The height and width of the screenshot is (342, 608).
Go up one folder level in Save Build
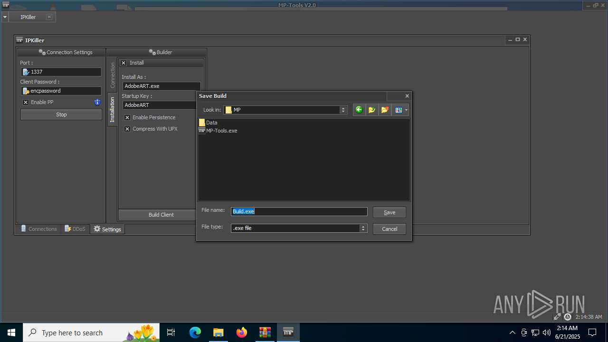coord(372,110)
